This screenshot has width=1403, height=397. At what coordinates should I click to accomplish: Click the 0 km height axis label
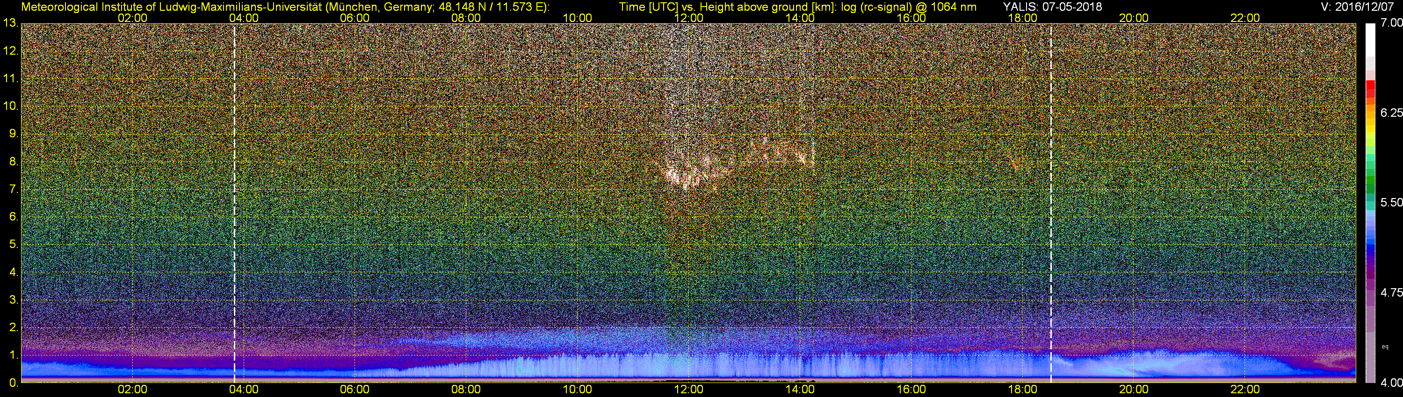pos(13,383)
